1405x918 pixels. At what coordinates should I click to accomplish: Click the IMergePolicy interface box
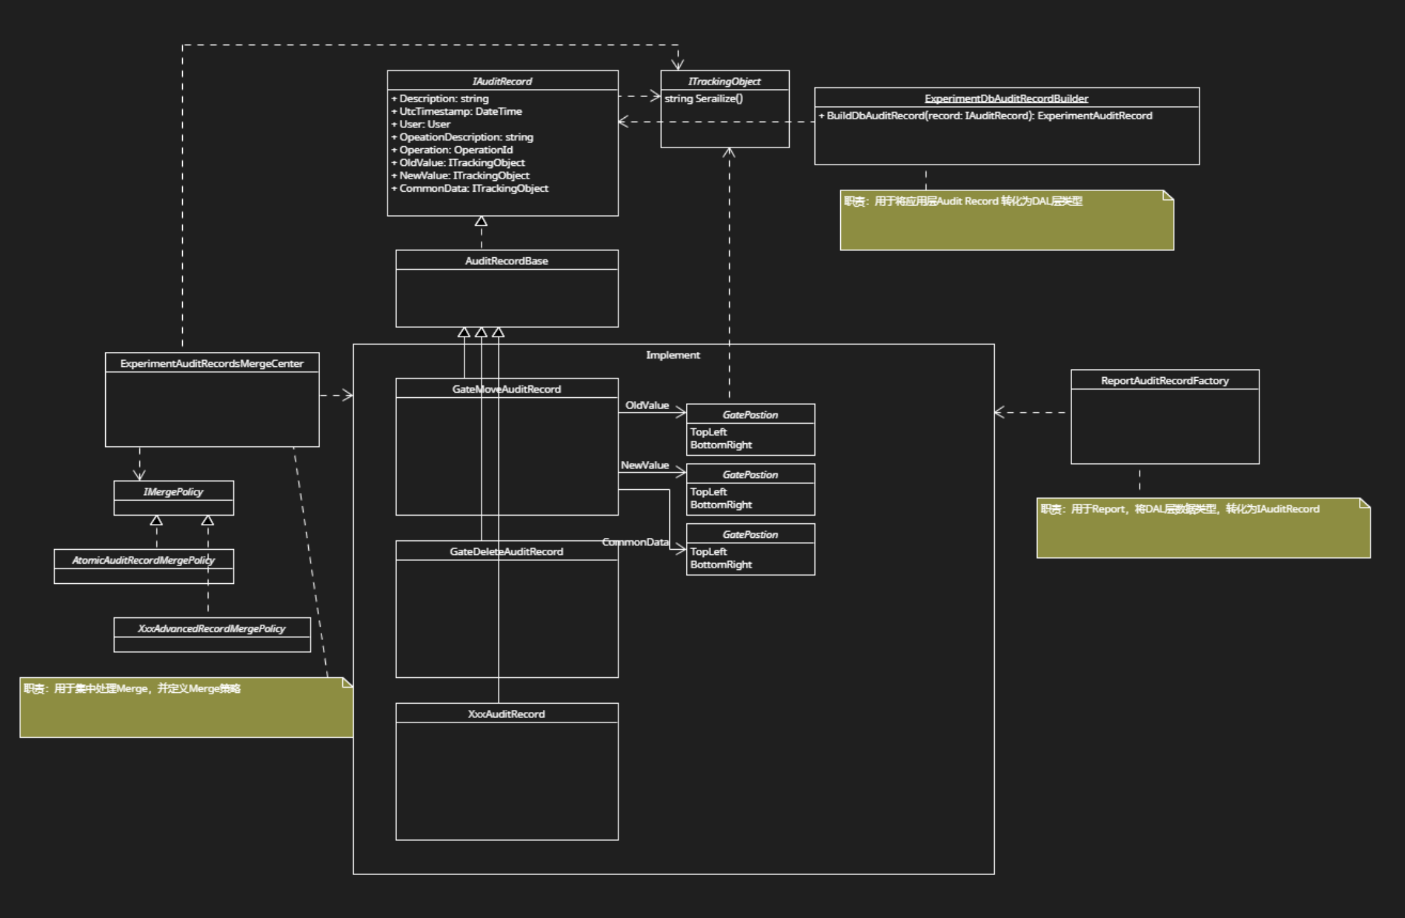tap(173, 498)
